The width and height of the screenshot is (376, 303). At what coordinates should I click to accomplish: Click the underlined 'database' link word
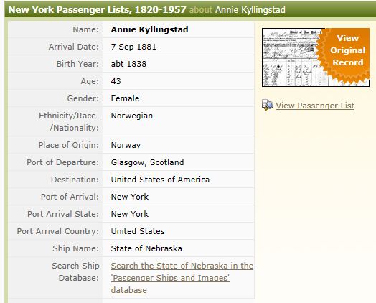(128, 290)
